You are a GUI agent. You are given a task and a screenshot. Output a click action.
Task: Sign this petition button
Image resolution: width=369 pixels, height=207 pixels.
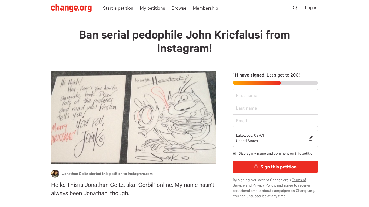coord(275,167)
